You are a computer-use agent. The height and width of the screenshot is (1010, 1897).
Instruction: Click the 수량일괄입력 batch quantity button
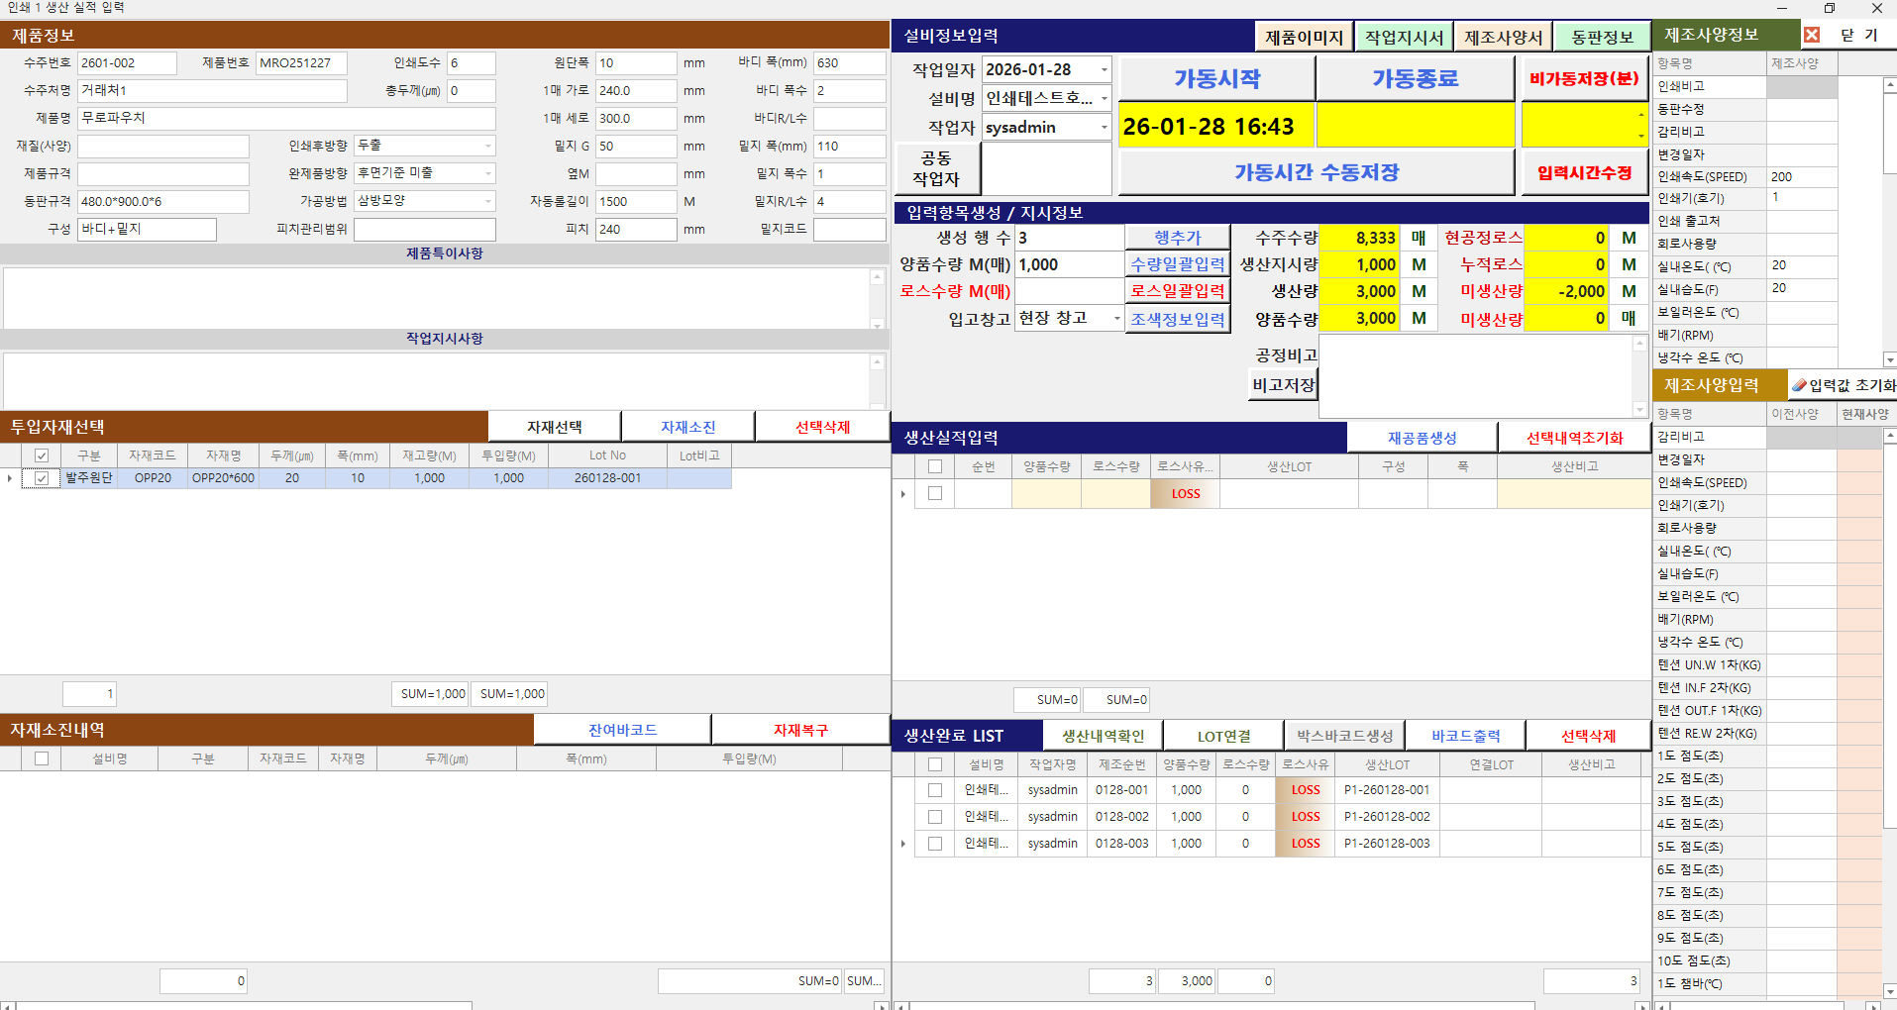[1178, 263]
